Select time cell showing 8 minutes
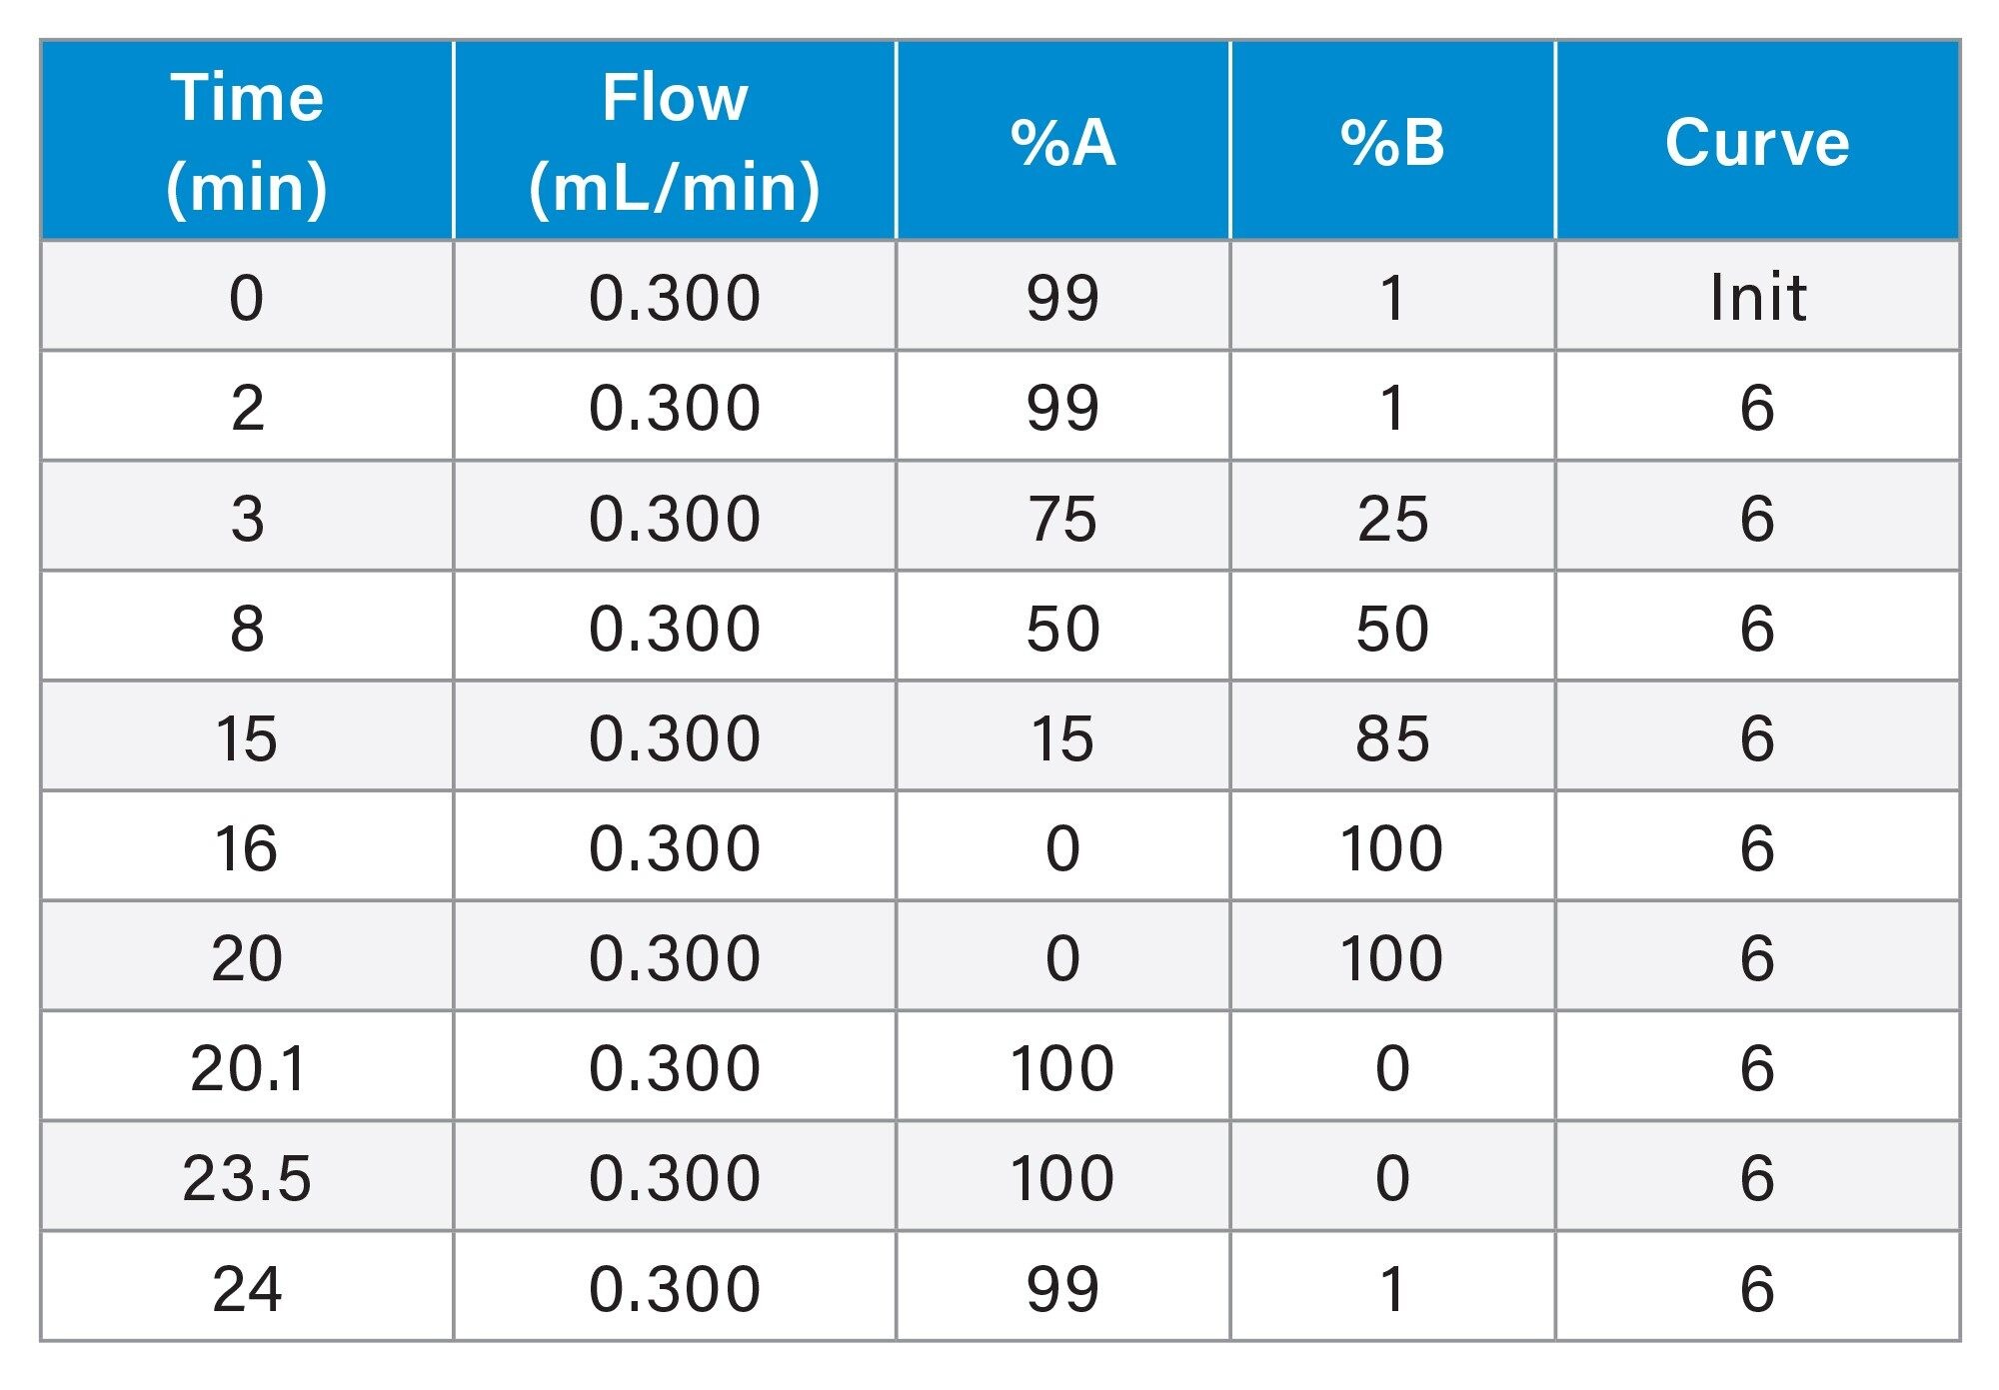Image resolution: width=1999 pixels, height=1390 pixels. (247, 627)
